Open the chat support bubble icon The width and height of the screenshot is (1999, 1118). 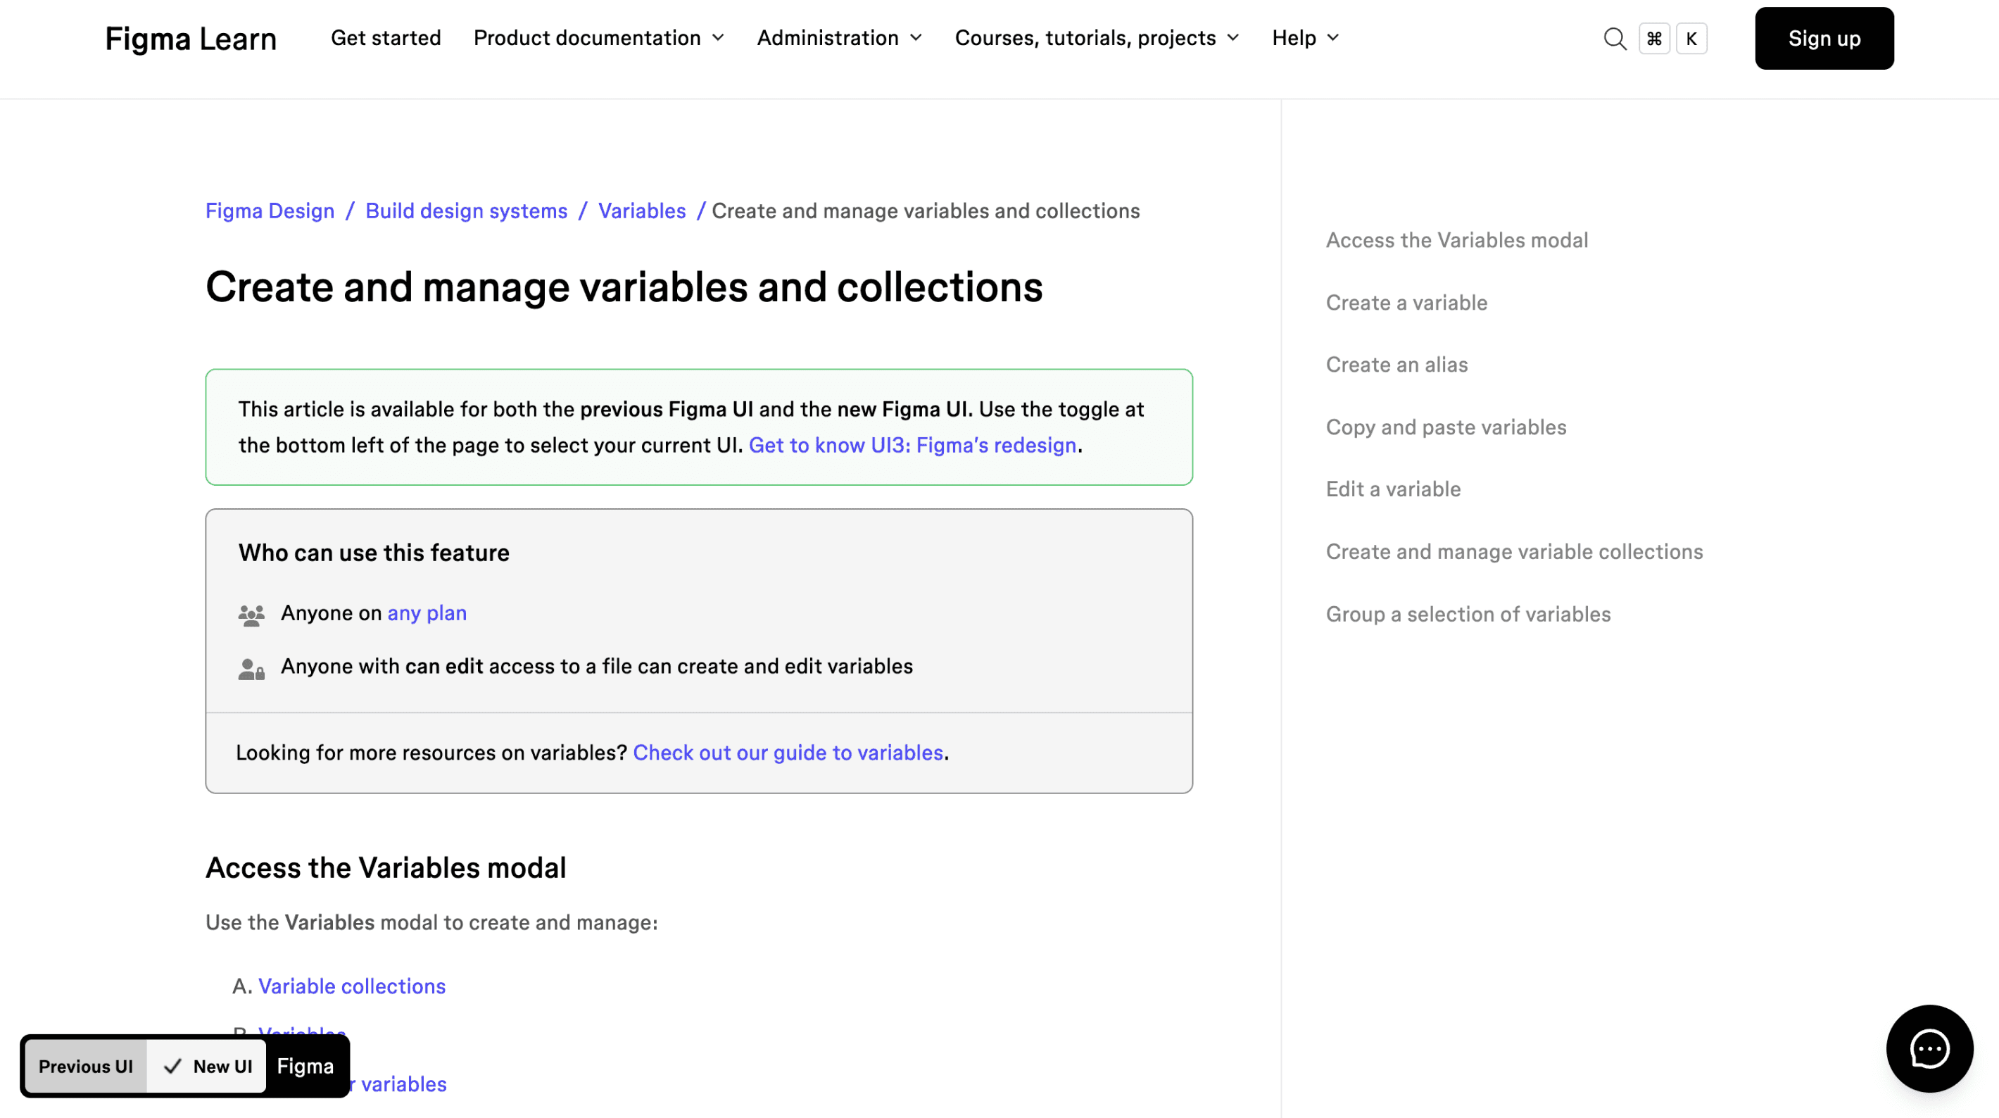pos(1929,1049)
